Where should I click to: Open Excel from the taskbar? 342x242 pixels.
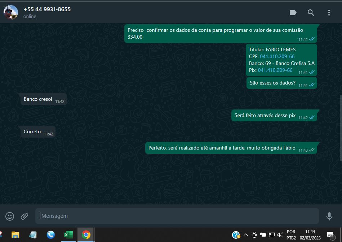68,235
